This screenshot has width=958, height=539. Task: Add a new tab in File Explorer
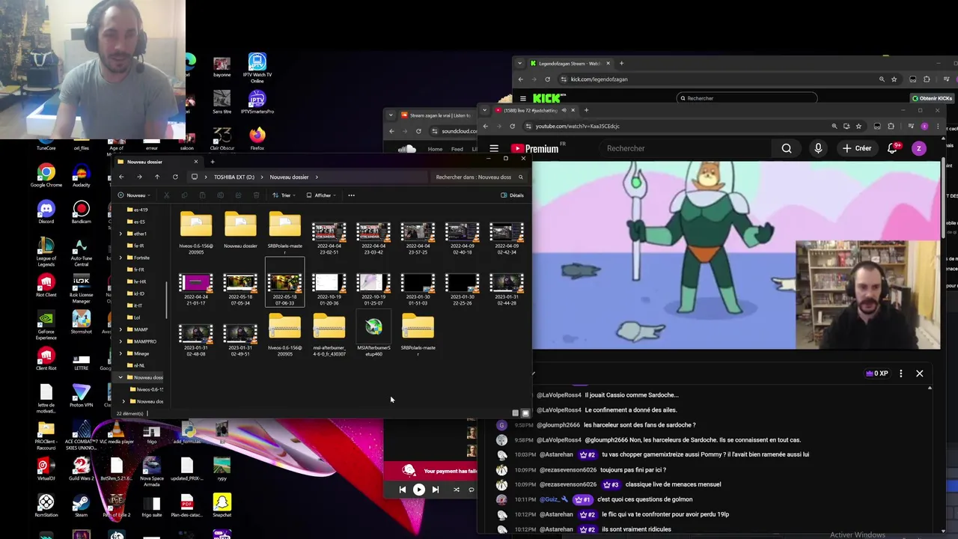tap(213, 162)
